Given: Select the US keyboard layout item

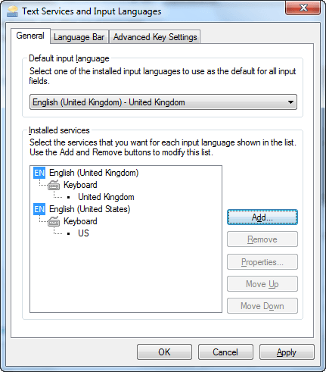Looking at the screenshot, I should (83, 233).
